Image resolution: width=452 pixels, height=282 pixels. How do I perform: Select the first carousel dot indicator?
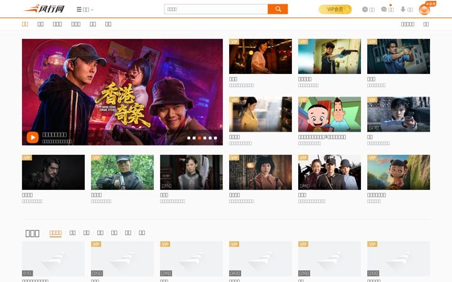(x=189, y=138)
